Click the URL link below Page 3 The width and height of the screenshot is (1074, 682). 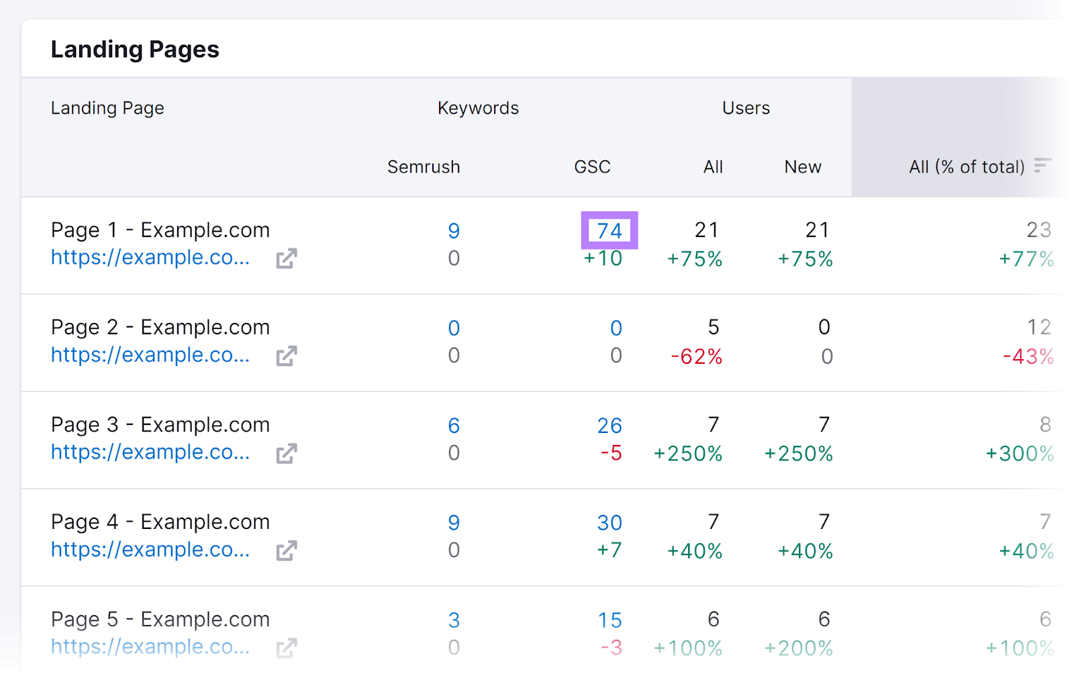click(x=149, y=452)
